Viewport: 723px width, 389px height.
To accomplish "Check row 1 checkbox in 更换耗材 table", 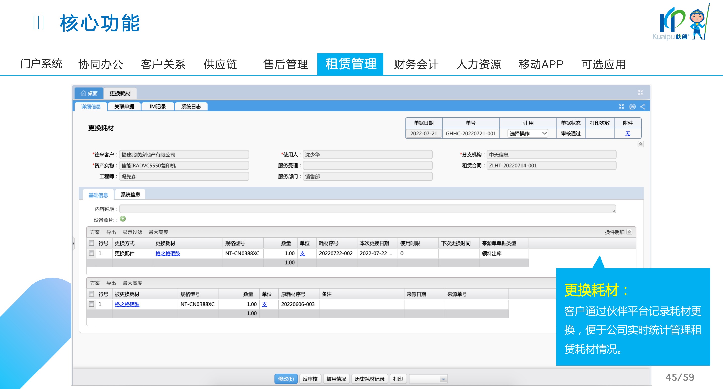I will [91, 253].
